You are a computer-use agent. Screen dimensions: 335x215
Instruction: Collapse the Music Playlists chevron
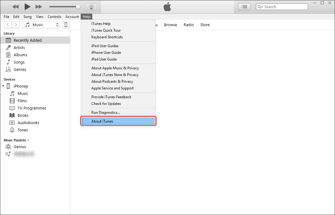pos(28,140)
